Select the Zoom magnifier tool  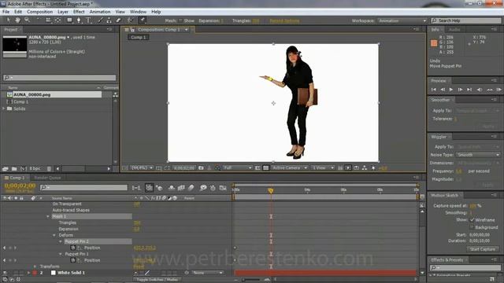pyautogui.click(x=27, y=20)
